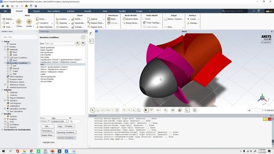This screenshot has width=274, height=154.
Task: Click Replace Zone in Zones group
Action: pyautogui.click(x=95, y=27)
